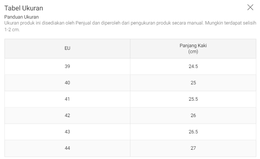Select EU size 41 cell
260x159 pixels.
coord(67,99)
